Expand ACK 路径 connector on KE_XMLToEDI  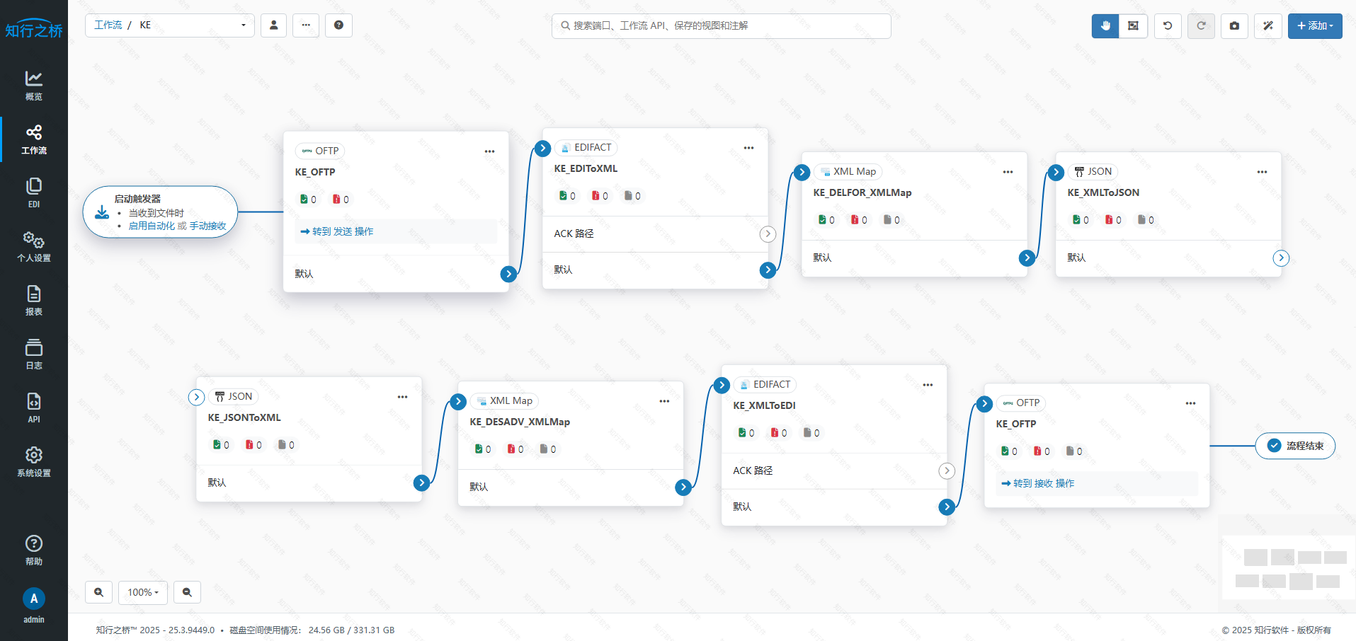coord(947,471)
